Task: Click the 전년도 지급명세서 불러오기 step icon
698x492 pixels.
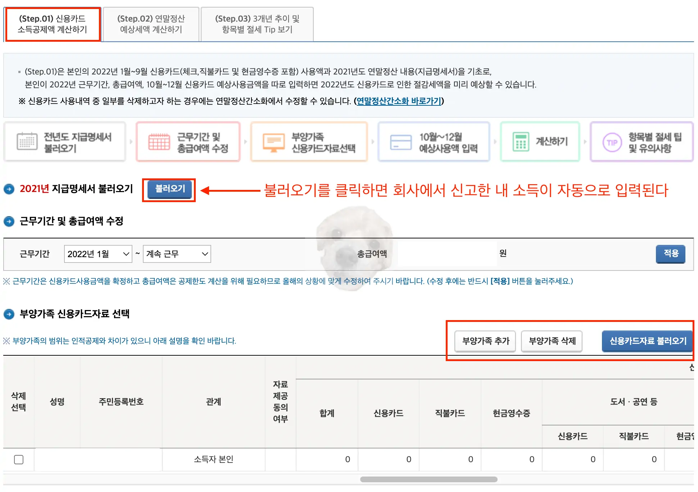Action: pyautogui.click(x=27, y=142)
